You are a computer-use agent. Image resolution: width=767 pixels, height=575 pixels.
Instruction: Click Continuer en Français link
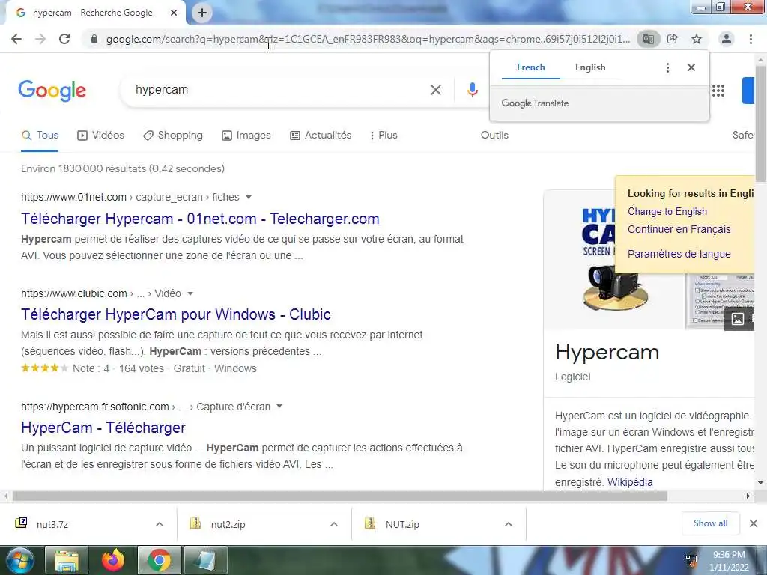[679, 229]
